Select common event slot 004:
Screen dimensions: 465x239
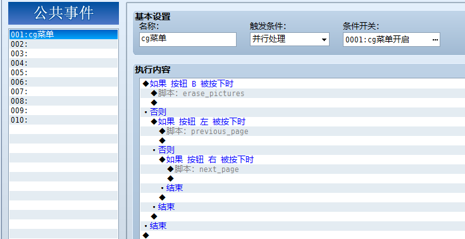tap(63, 63)
